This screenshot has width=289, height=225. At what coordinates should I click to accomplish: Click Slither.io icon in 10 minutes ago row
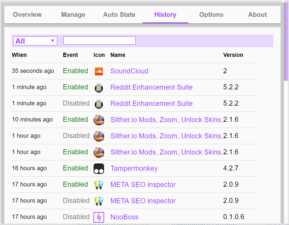click(x=99, y=120)
